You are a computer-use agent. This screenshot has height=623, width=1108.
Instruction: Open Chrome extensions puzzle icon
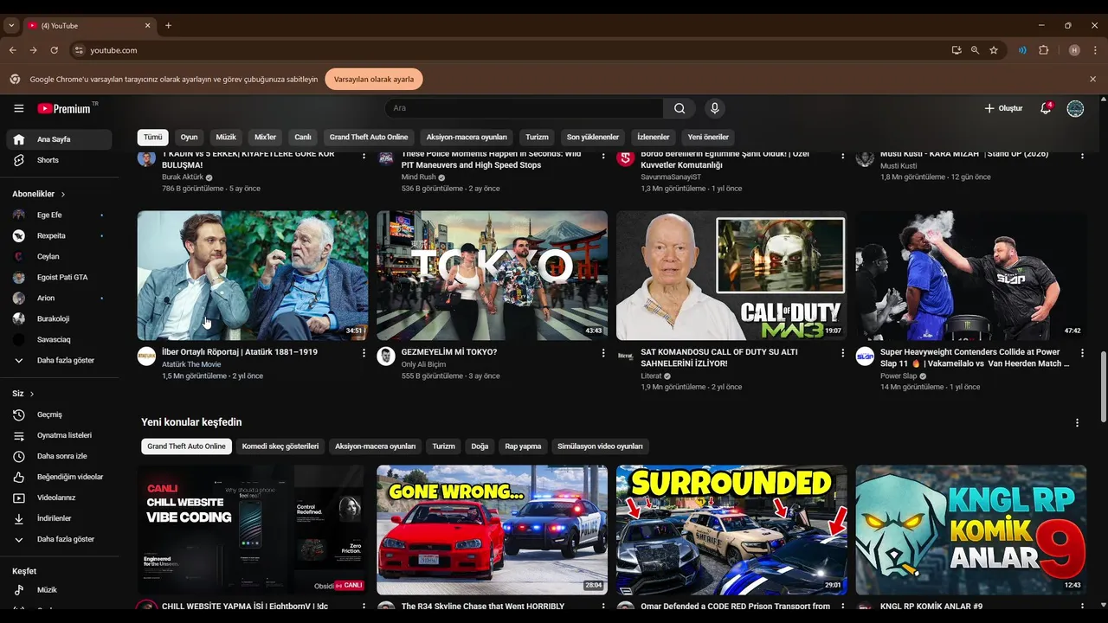[x=1044, y=50]
